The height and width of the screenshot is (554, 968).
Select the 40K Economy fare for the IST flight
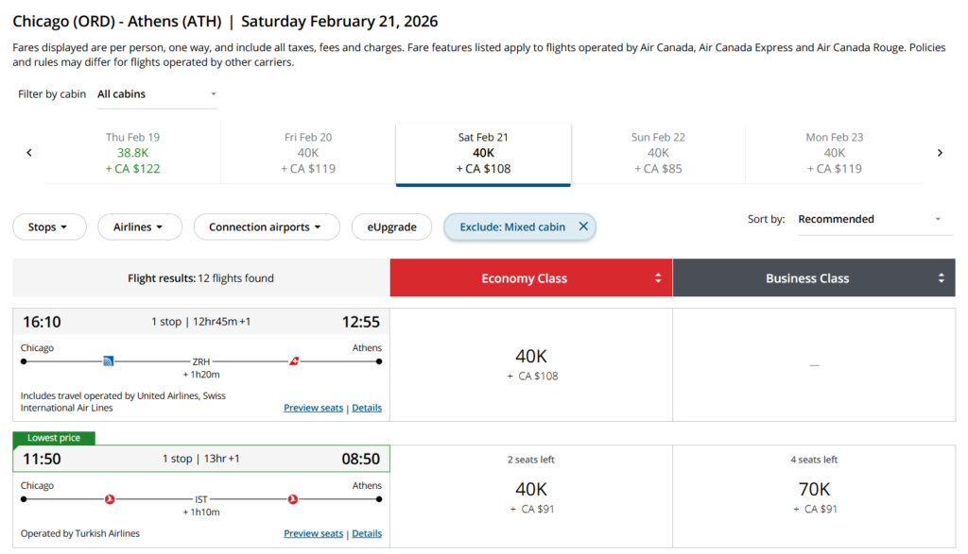tap(529, 489)
